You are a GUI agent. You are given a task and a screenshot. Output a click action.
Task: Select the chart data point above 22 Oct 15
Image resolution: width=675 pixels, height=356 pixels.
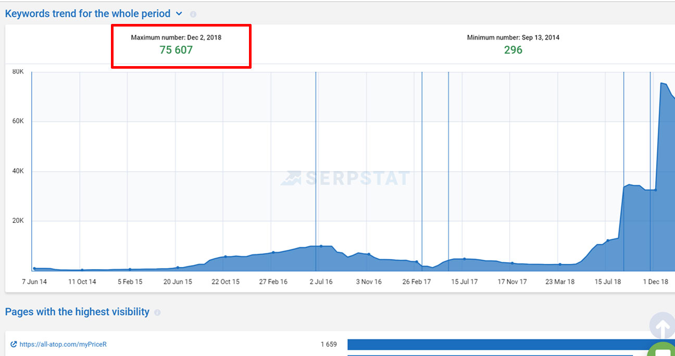click(x=226, y=257)
